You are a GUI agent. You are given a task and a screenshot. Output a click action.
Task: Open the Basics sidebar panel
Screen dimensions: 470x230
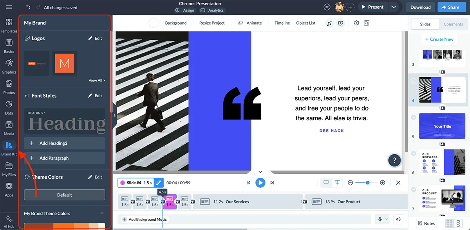(x=9, y=46)
